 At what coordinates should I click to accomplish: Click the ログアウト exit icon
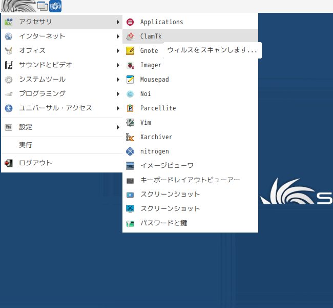[x=9, y=163]
